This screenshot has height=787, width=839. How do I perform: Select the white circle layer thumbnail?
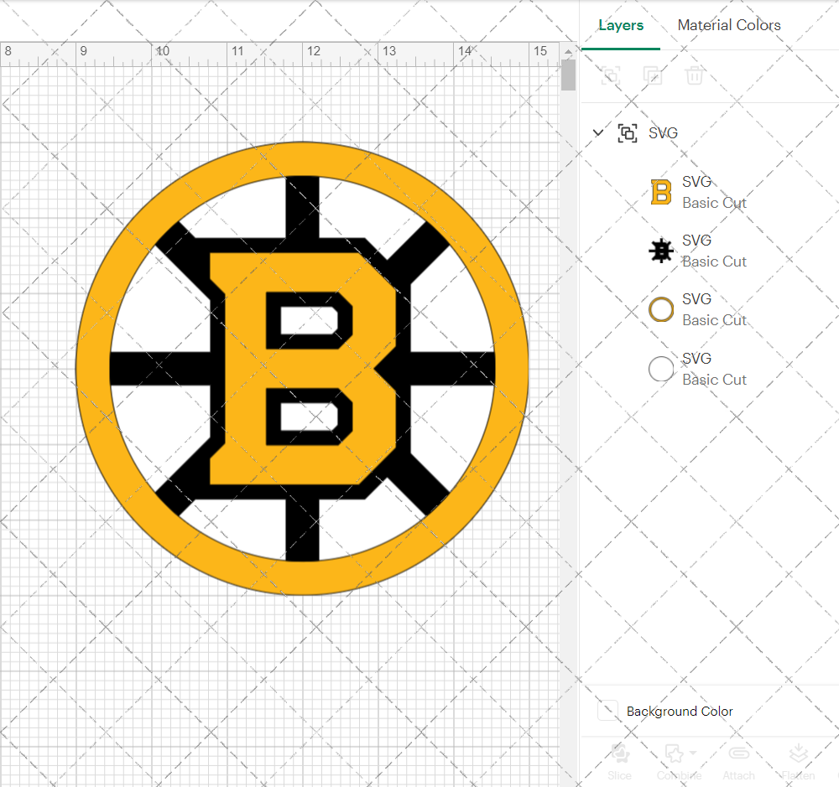click(x=661, y=369)
